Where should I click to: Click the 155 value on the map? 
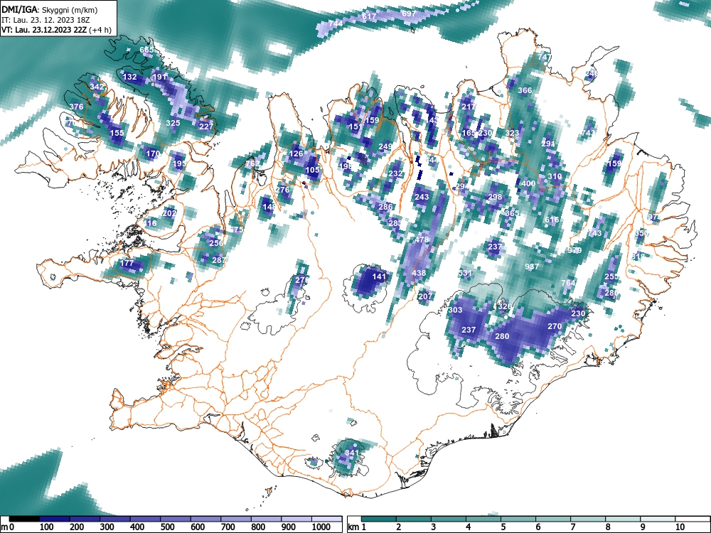117,133
